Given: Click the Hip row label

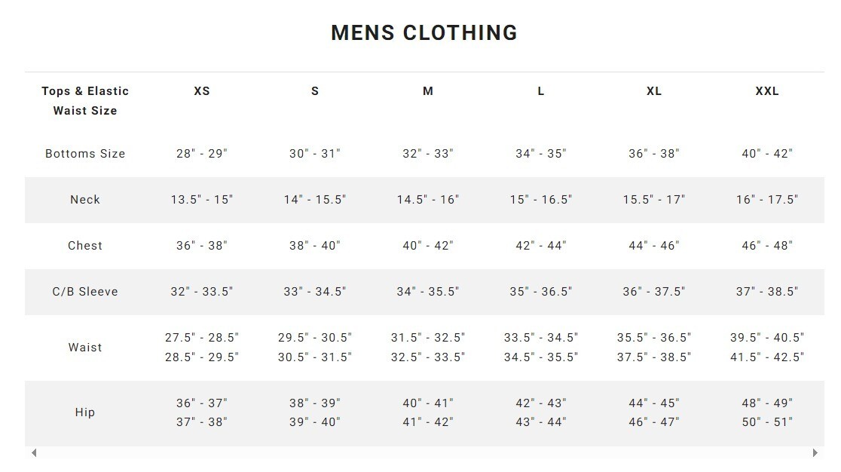Looking at the screenshot, I should [x=85, y=412].
